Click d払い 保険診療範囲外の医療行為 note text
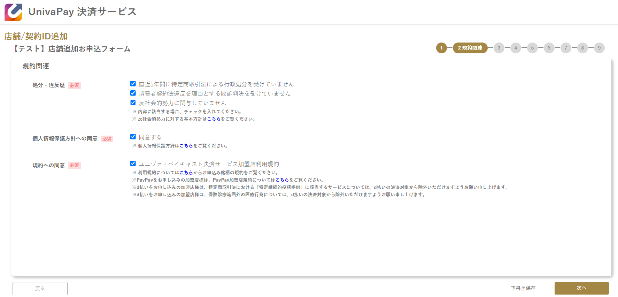 [279, 195]
